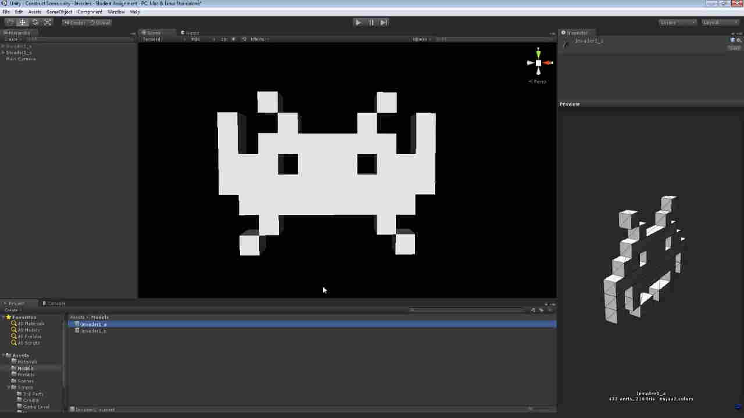This screenshot has width=744, height=418.
Task: Toggle scene audio speaker icon
Action: (x=244, y=39)
